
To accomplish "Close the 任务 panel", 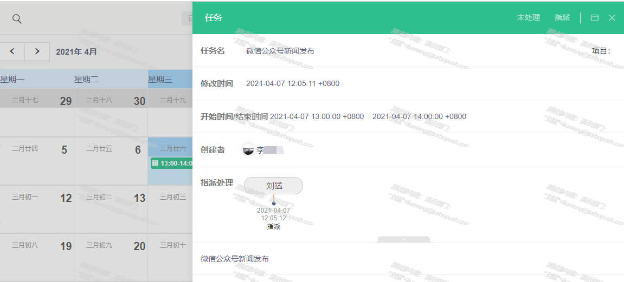I will 612,18.
